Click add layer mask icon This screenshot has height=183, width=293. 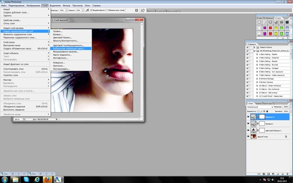click(268, 174)
